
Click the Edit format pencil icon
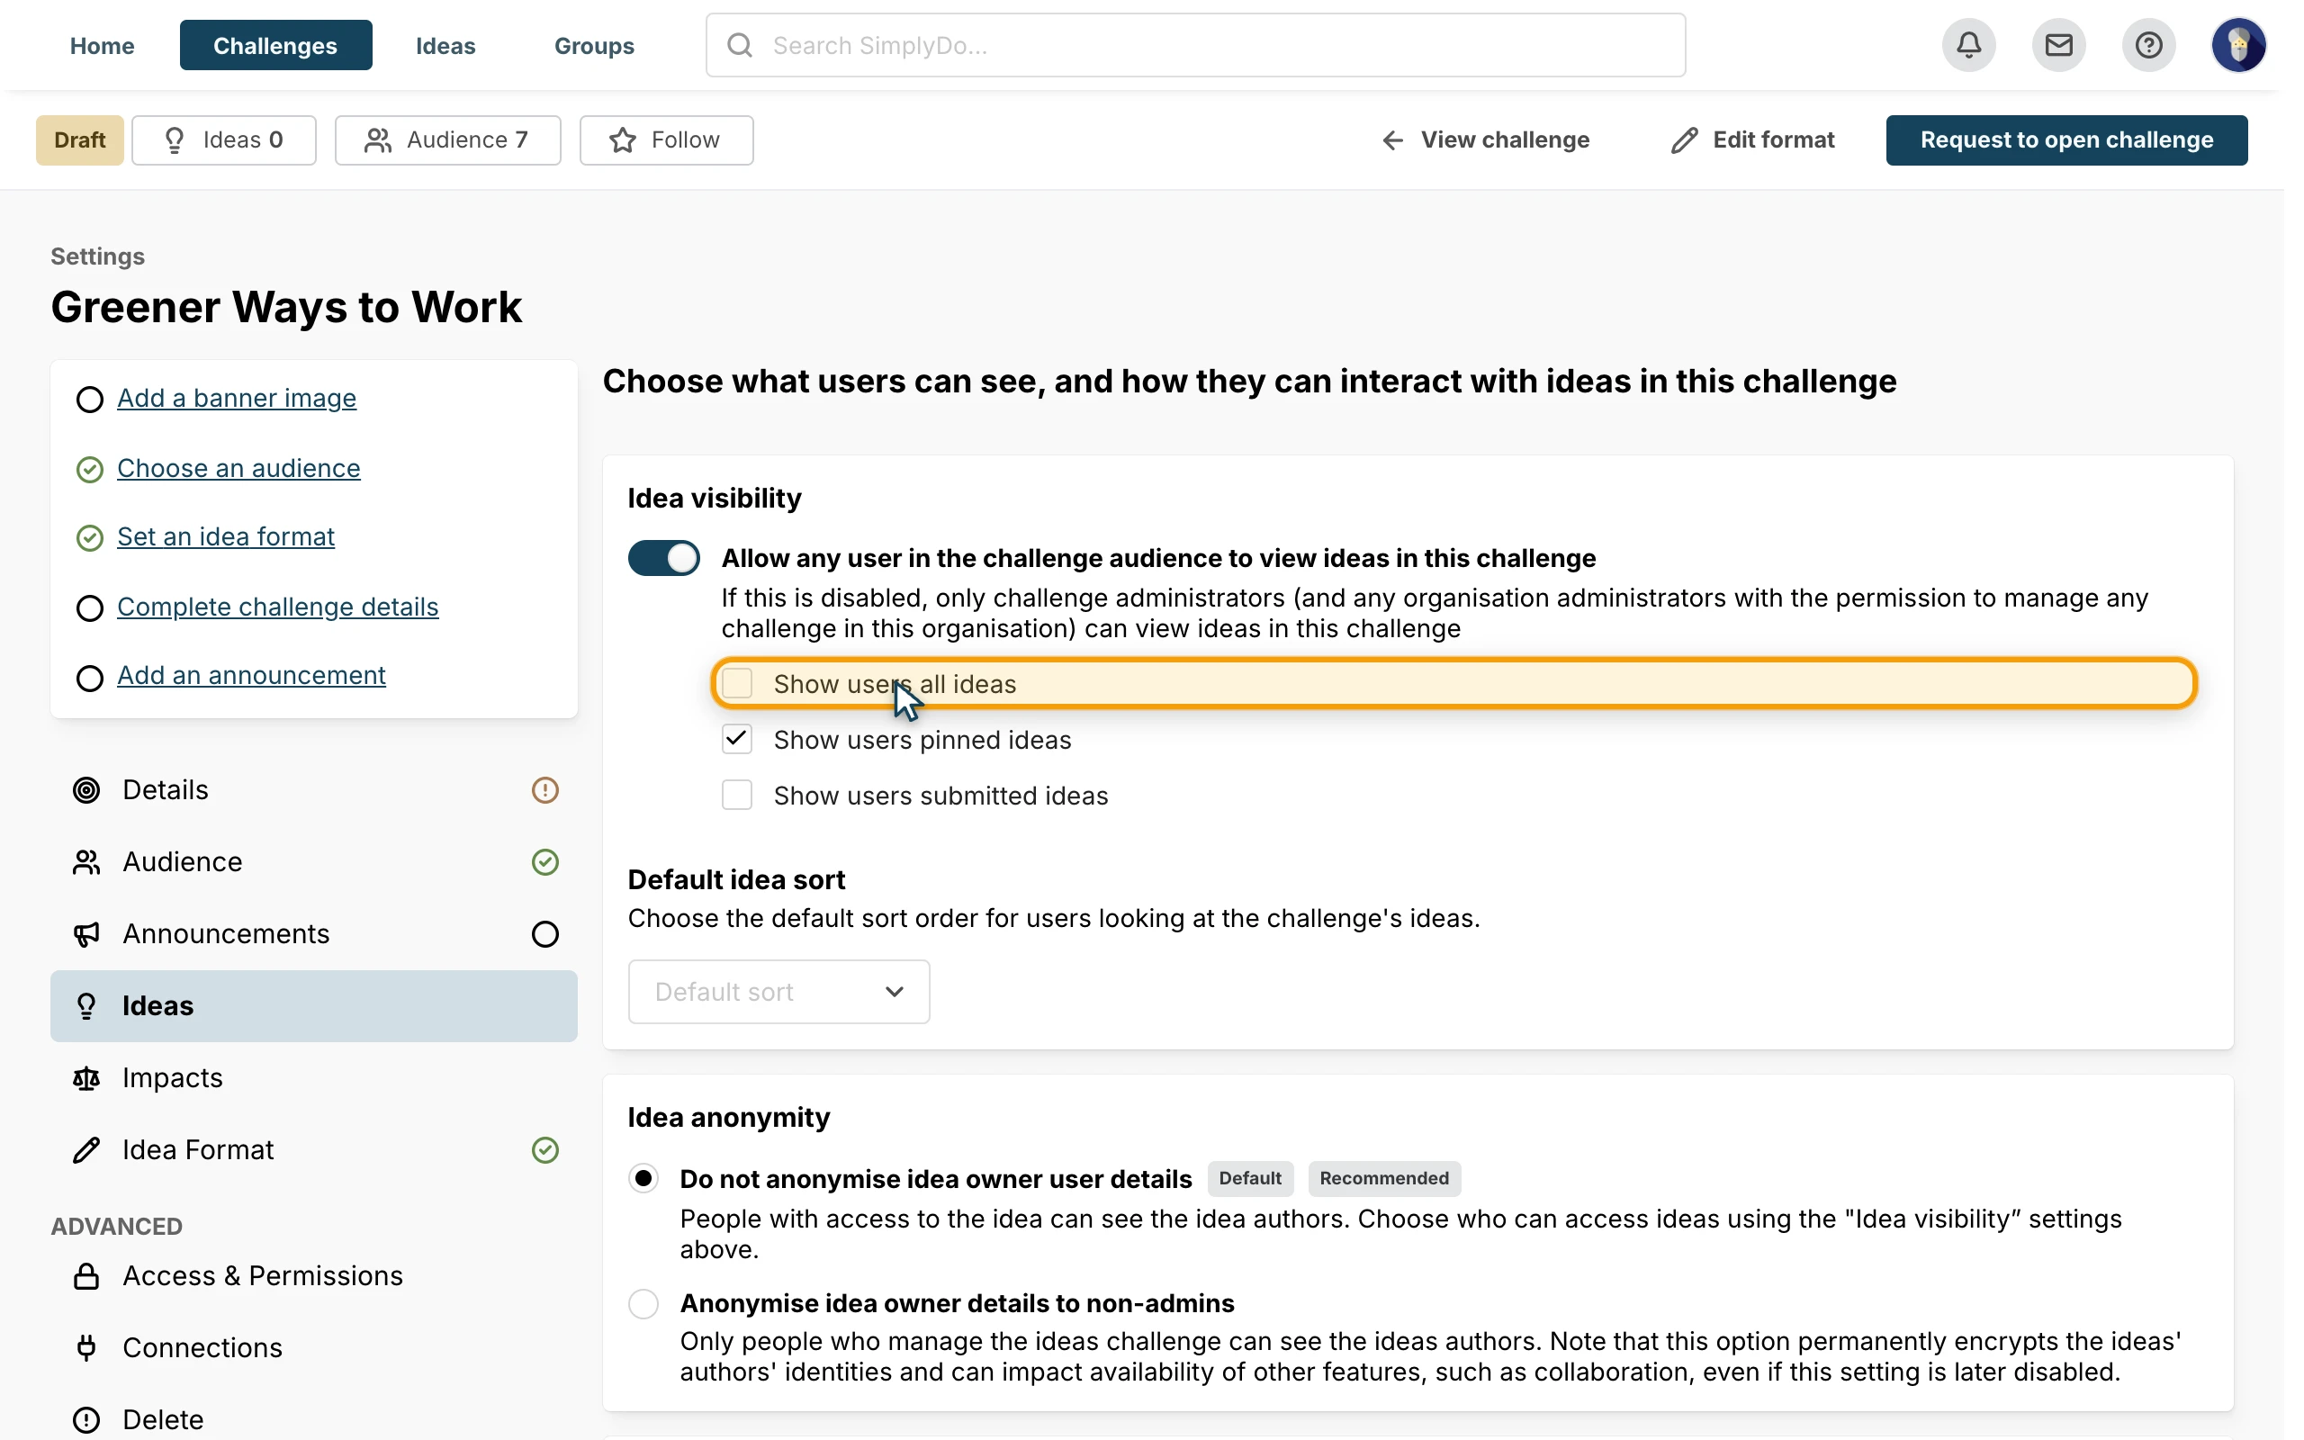click(x=1683, y=140)
